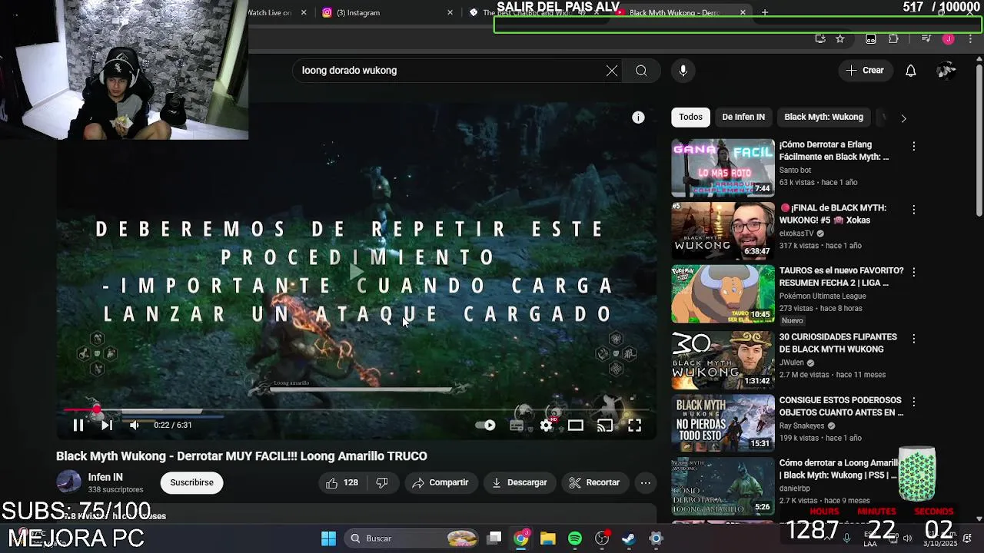The image size is (984, 553).
Task: Open options for Erlang video
Action: [913, 146]
